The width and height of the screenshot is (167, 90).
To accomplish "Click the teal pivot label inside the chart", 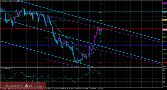I will [101, 12].
